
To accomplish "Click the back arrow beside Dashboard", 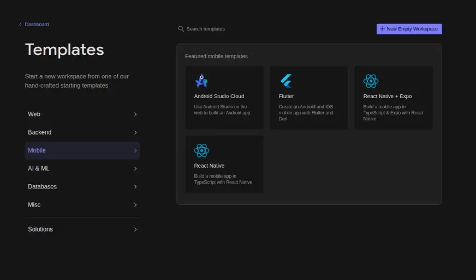I will coord(21,25).
